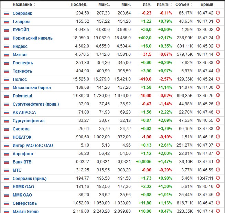The image size is (225, 213).
Task: Sort table by Название column arrows
Action: click(35, 4)
